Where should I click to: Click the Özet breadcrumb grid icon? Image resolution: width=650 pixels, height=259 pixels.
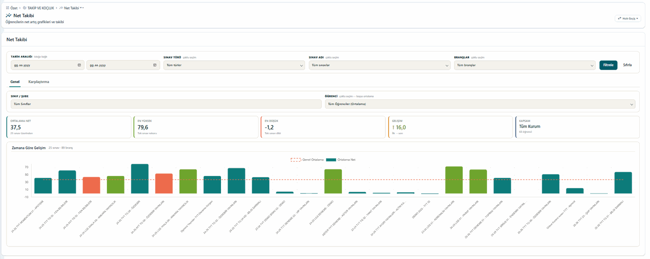[x=7, y=8]
